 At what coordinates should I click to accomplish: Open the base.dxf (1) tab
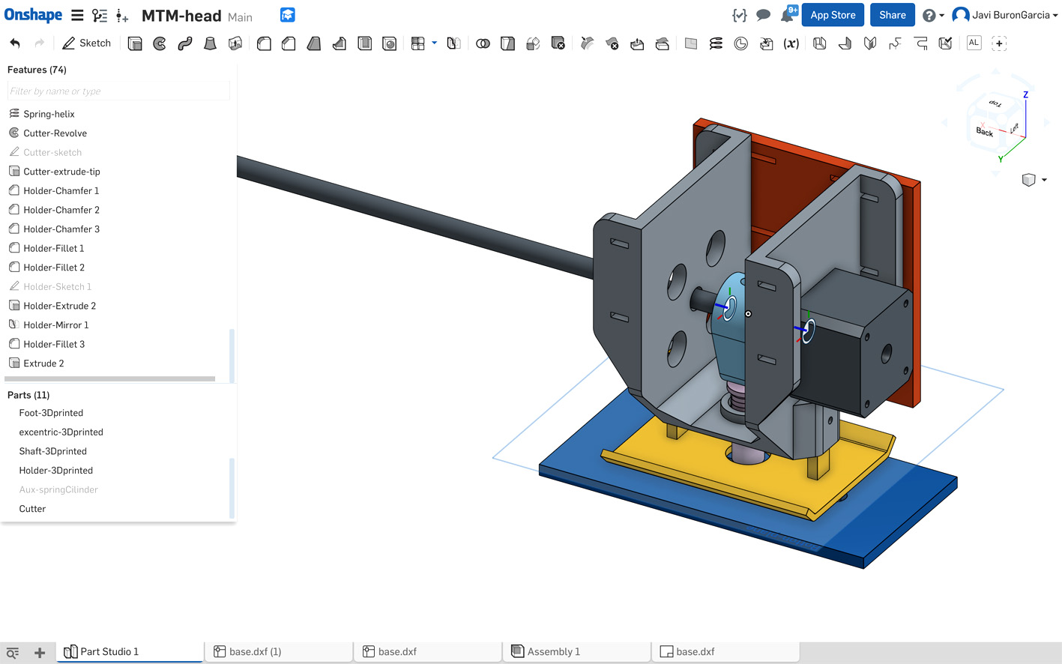click(255, 652)
